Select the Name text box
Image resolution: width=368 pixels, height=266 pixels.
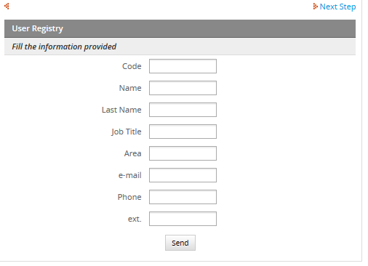(x=183, y=88)
